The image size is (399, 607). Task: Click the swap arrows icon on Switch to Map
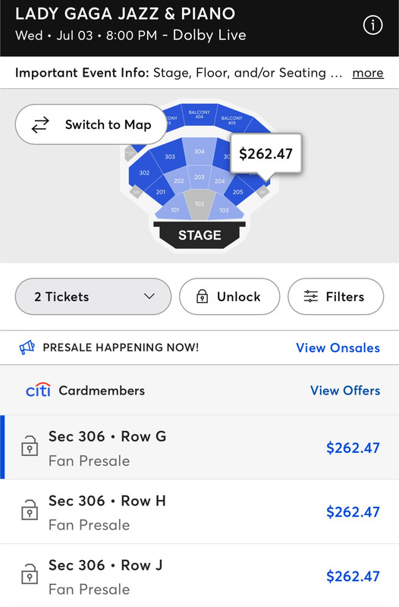point(40,124)
